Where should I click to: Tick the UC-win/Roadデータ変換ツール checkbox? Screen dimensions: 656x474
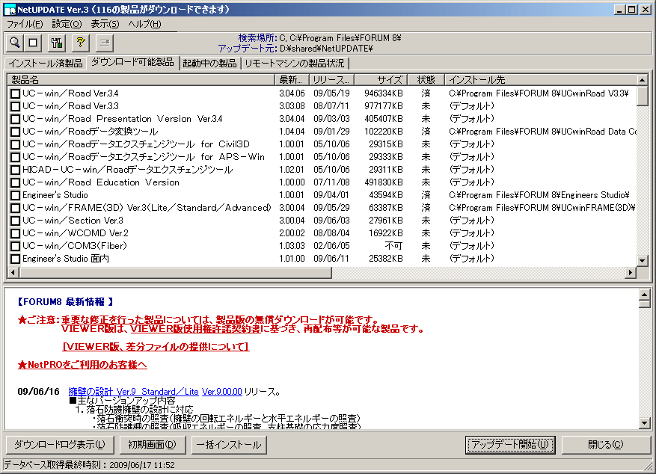[x=16, y=132]
